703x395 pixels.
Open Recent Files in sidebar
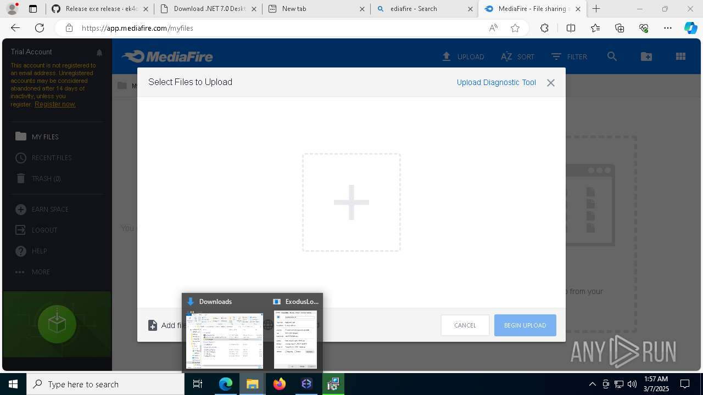pos(43,157)
